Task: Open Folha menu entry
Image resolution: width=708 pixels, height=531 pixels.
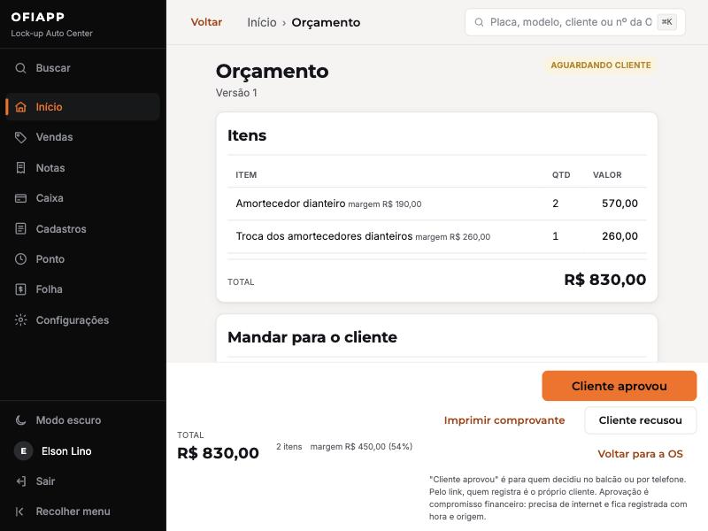Action: [82, 289]
